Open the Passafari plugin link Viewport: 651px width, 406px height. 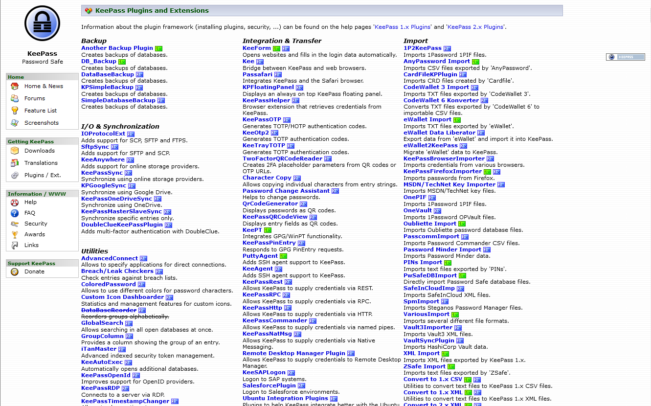257,74
